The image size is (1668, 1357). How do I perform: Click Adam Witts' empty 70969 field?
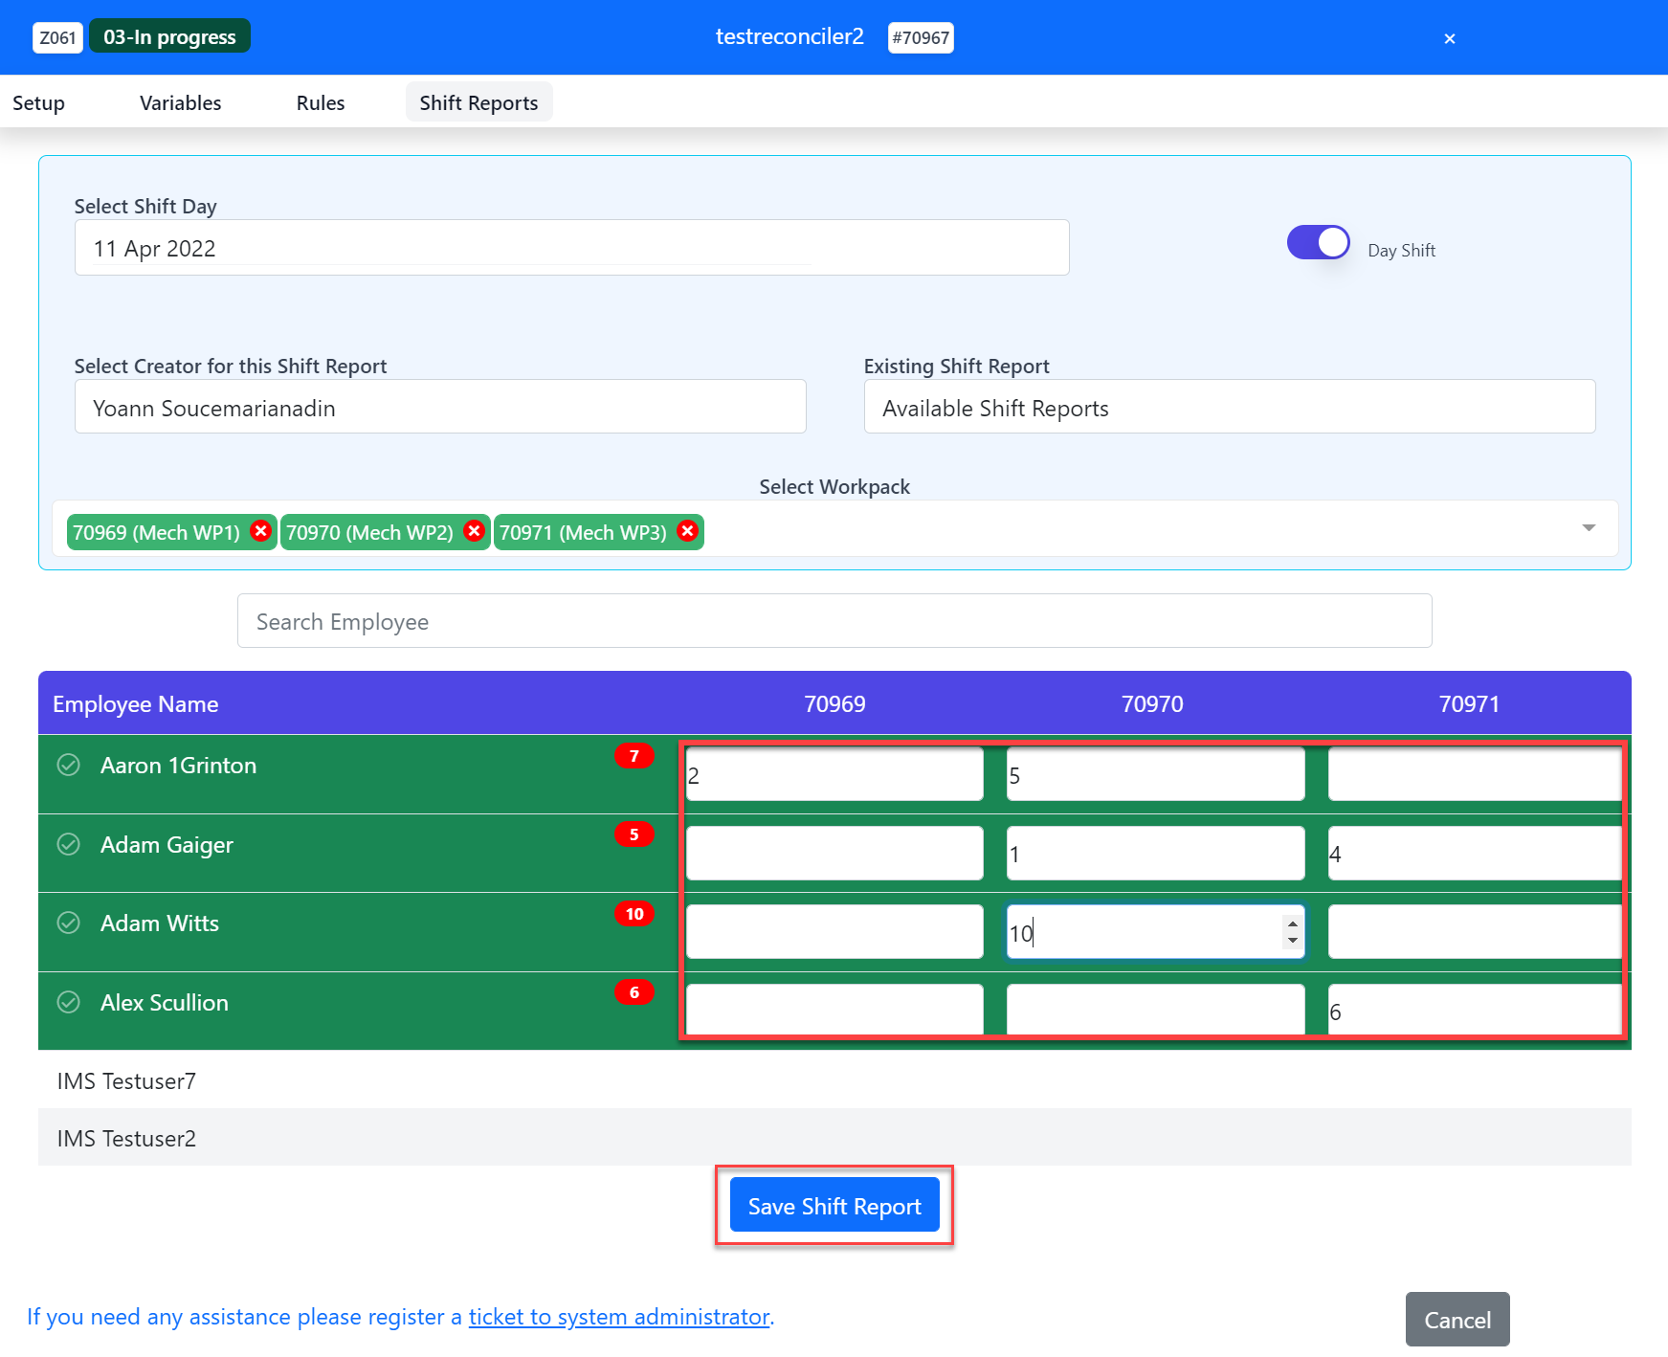pos(834,932)
